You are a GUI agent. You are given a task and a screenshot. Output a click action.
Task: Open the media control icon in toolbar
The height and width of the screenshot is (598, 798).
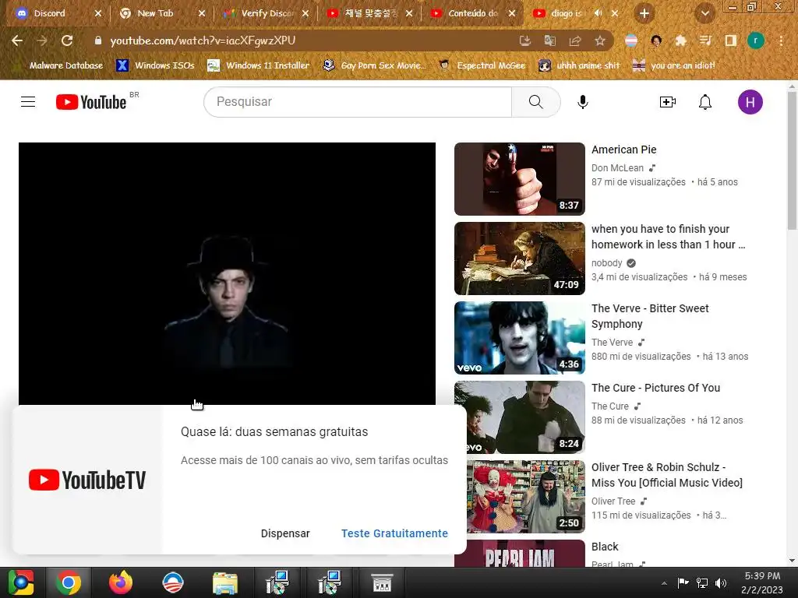pos(705,40)
